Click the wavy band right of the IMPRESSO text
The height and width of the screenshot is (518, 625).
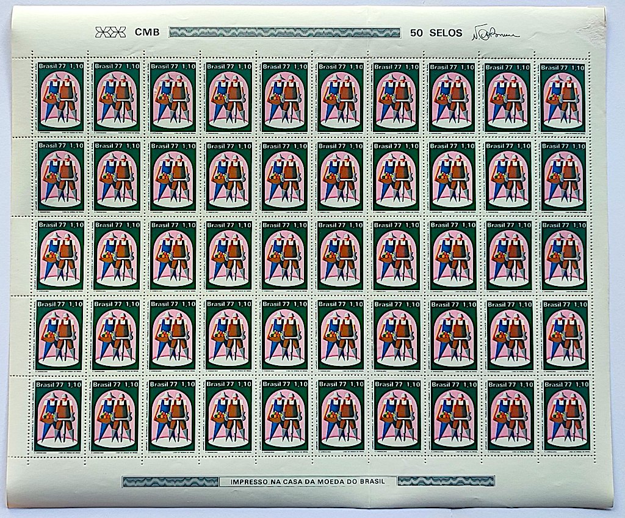[x=446, y=481]
